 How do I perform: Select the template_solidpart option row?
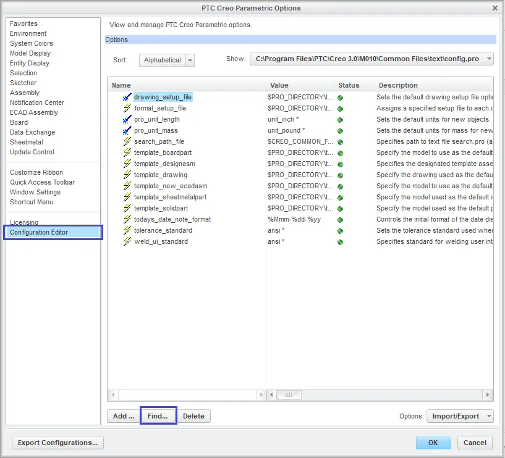(170, 209)
